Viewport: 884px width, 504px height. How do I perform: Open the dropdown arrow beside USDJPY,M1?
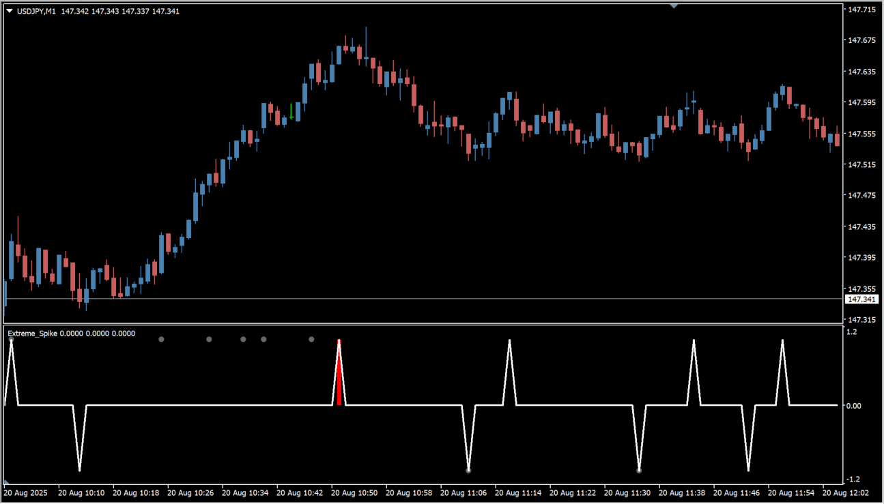9,11
